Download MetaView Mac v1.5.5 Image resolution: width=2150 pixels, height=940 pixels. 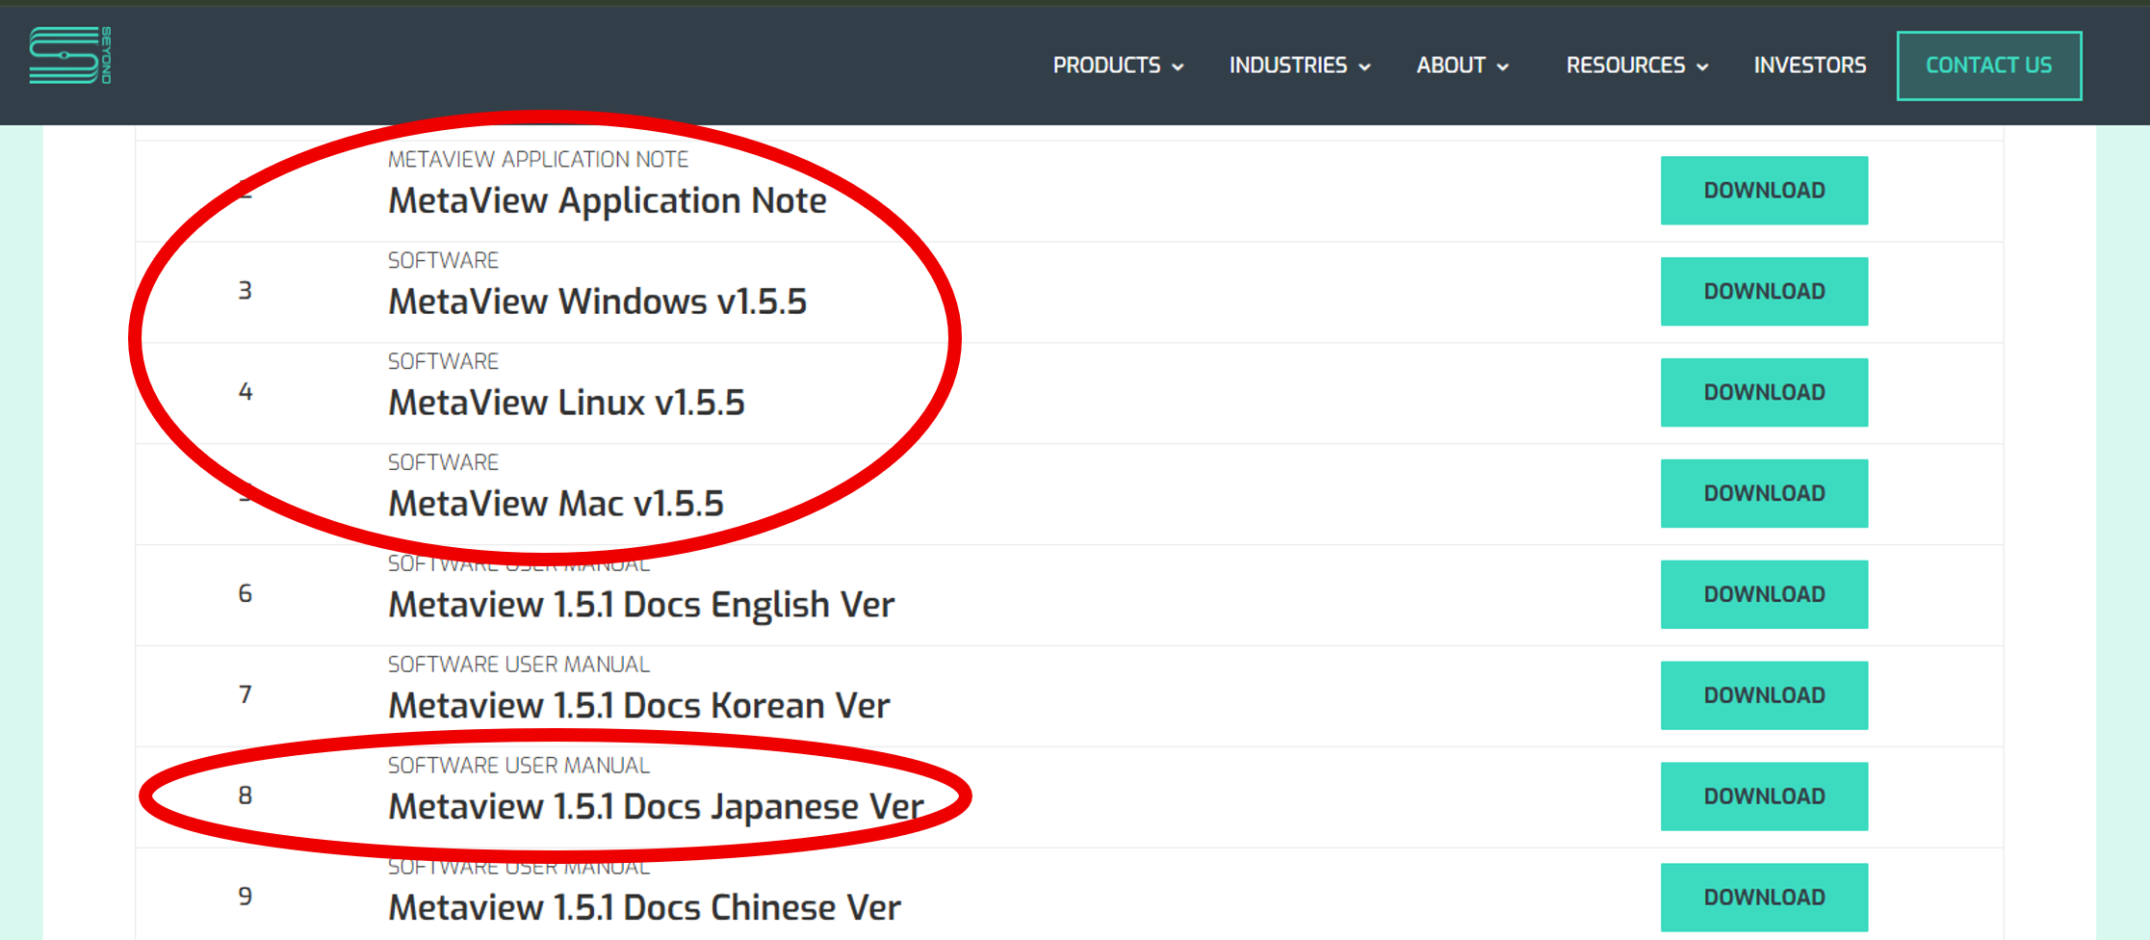click(1763, 494)
